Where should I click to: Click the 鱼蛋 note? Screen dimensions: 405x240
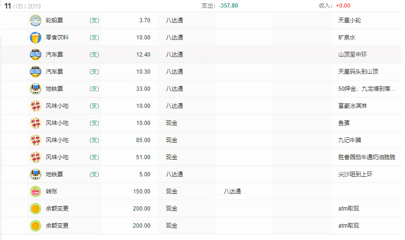(x=344, y=123)
